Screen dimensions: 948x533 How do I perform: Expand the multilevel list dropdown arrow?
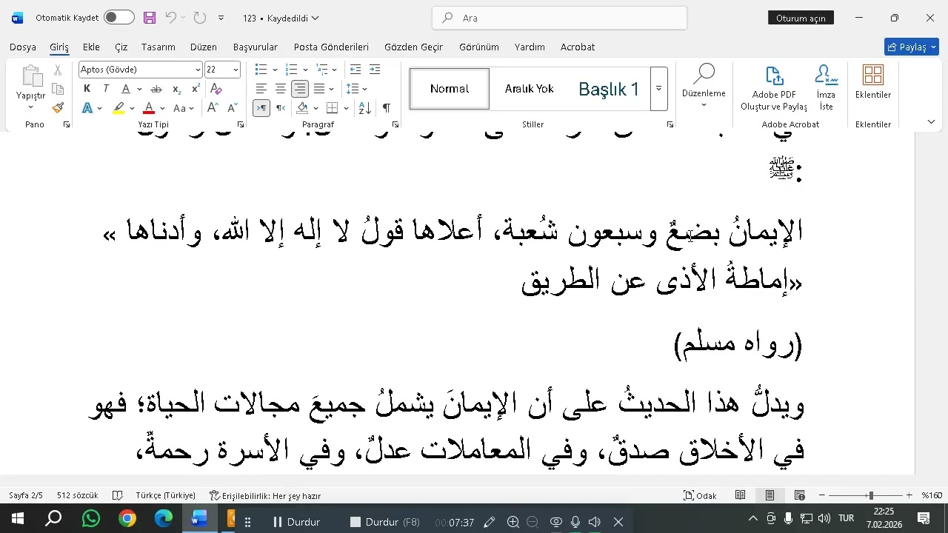335,70
